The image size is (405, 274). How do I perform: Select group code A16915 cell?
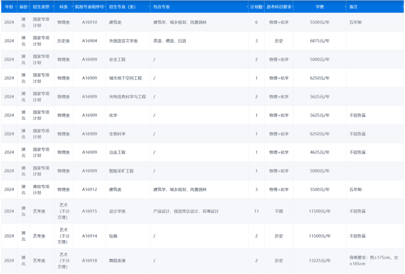click(90, 211)
